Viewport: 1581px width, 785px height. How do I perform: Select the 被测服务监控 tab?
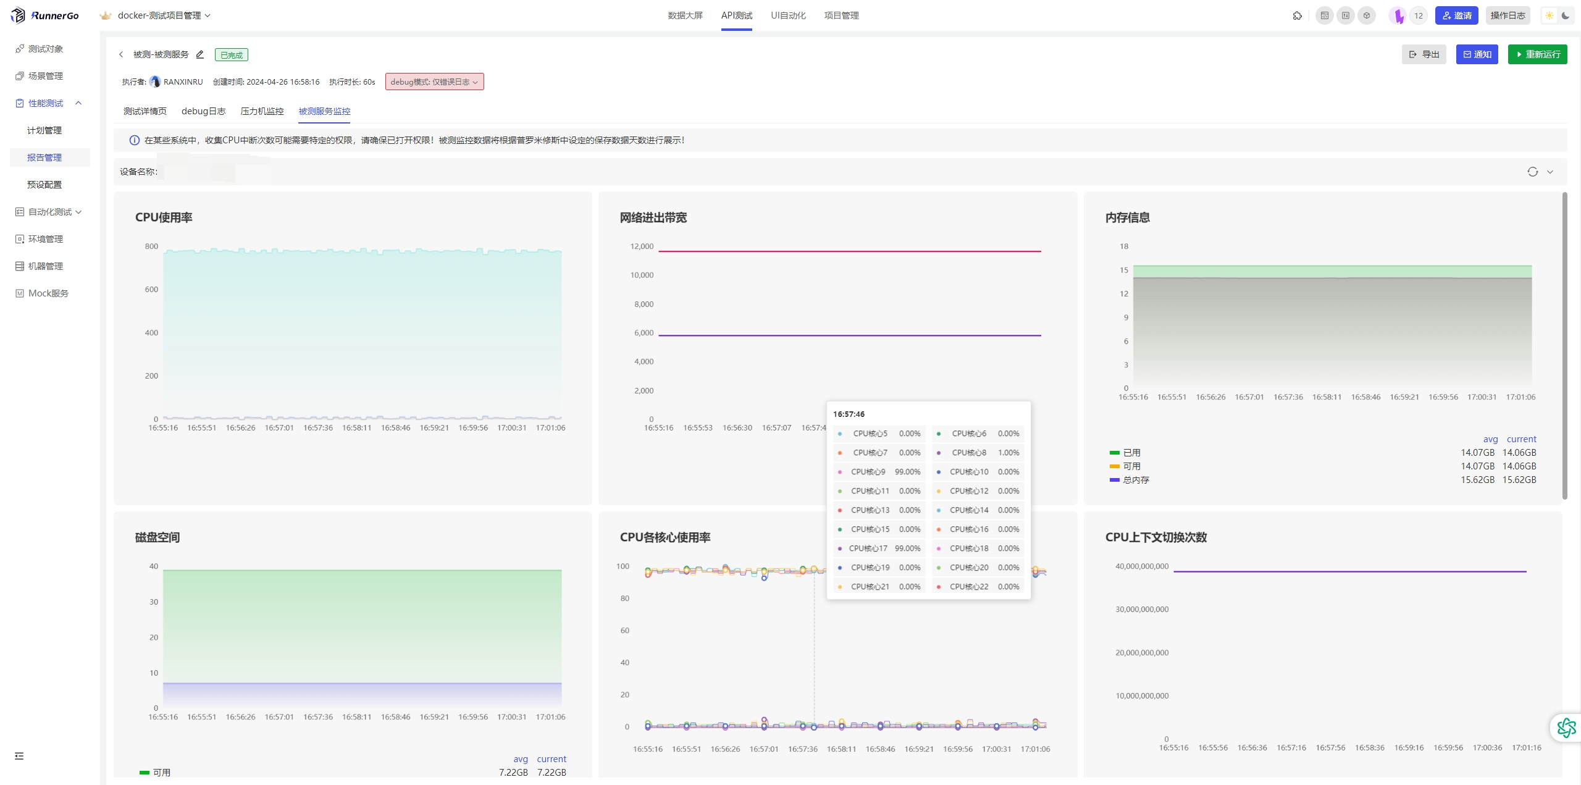coord(324,111)
